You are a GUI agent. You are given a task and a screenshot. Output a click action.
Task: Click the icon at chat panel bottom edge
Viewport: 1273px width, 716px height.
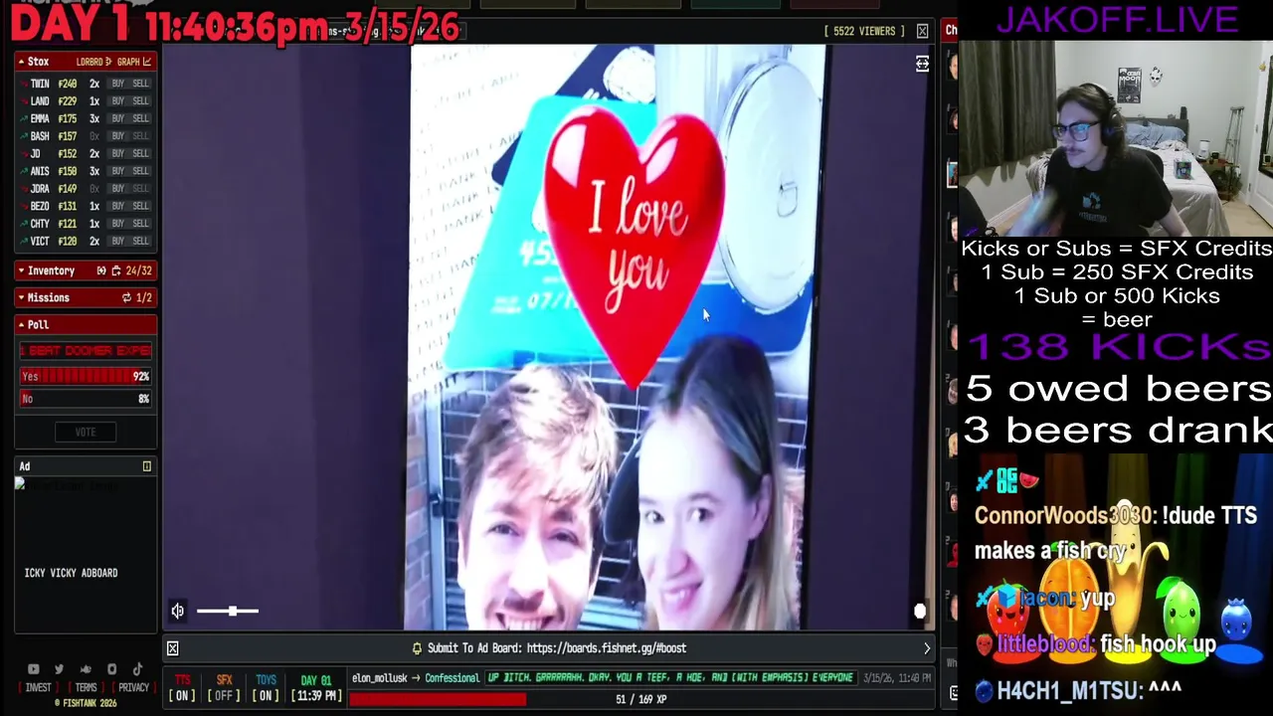(954, 692)
